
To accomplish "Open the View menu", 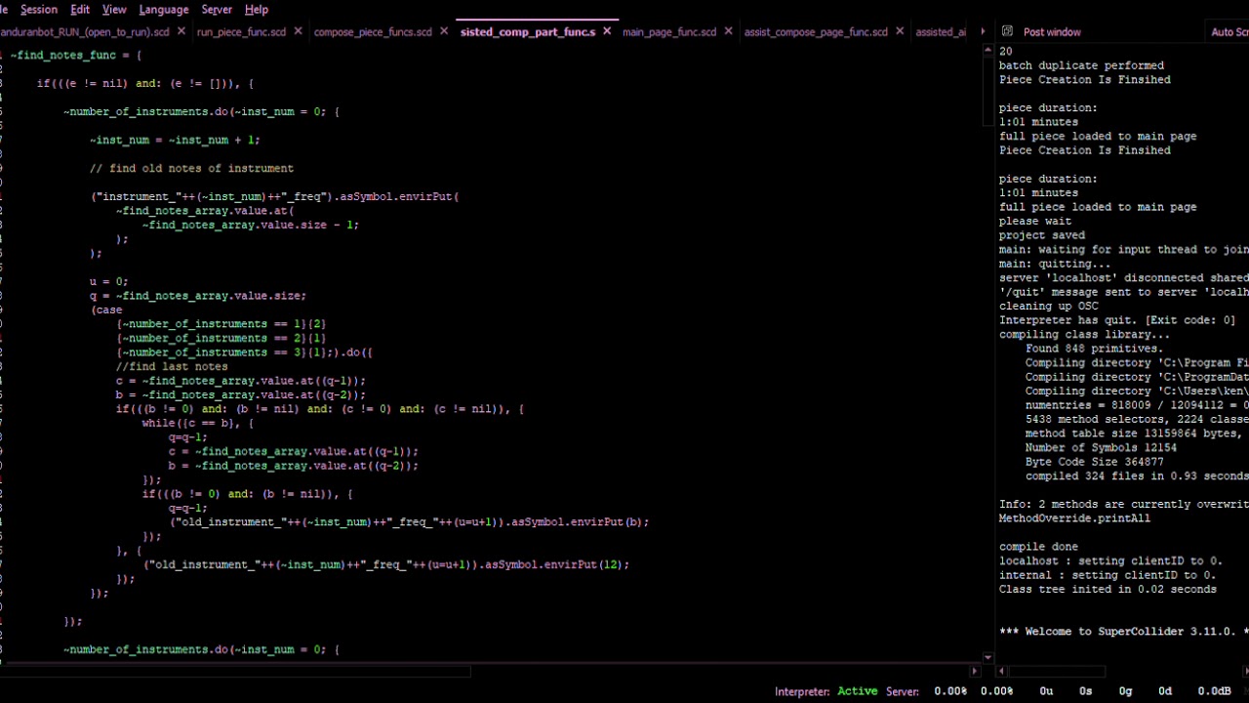I will (x=114, y=9).
